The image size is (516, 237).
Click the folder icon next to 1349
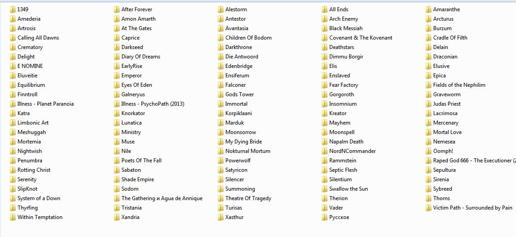point(13,9)
